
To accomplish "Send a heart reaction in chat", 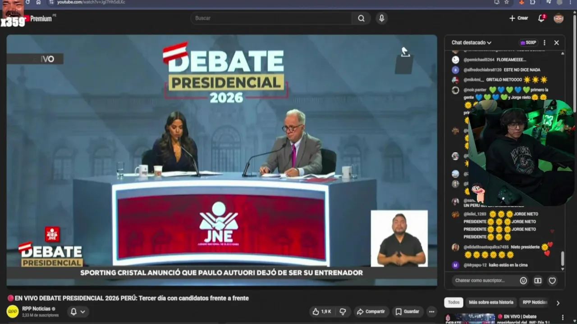I will click(552, 281).
